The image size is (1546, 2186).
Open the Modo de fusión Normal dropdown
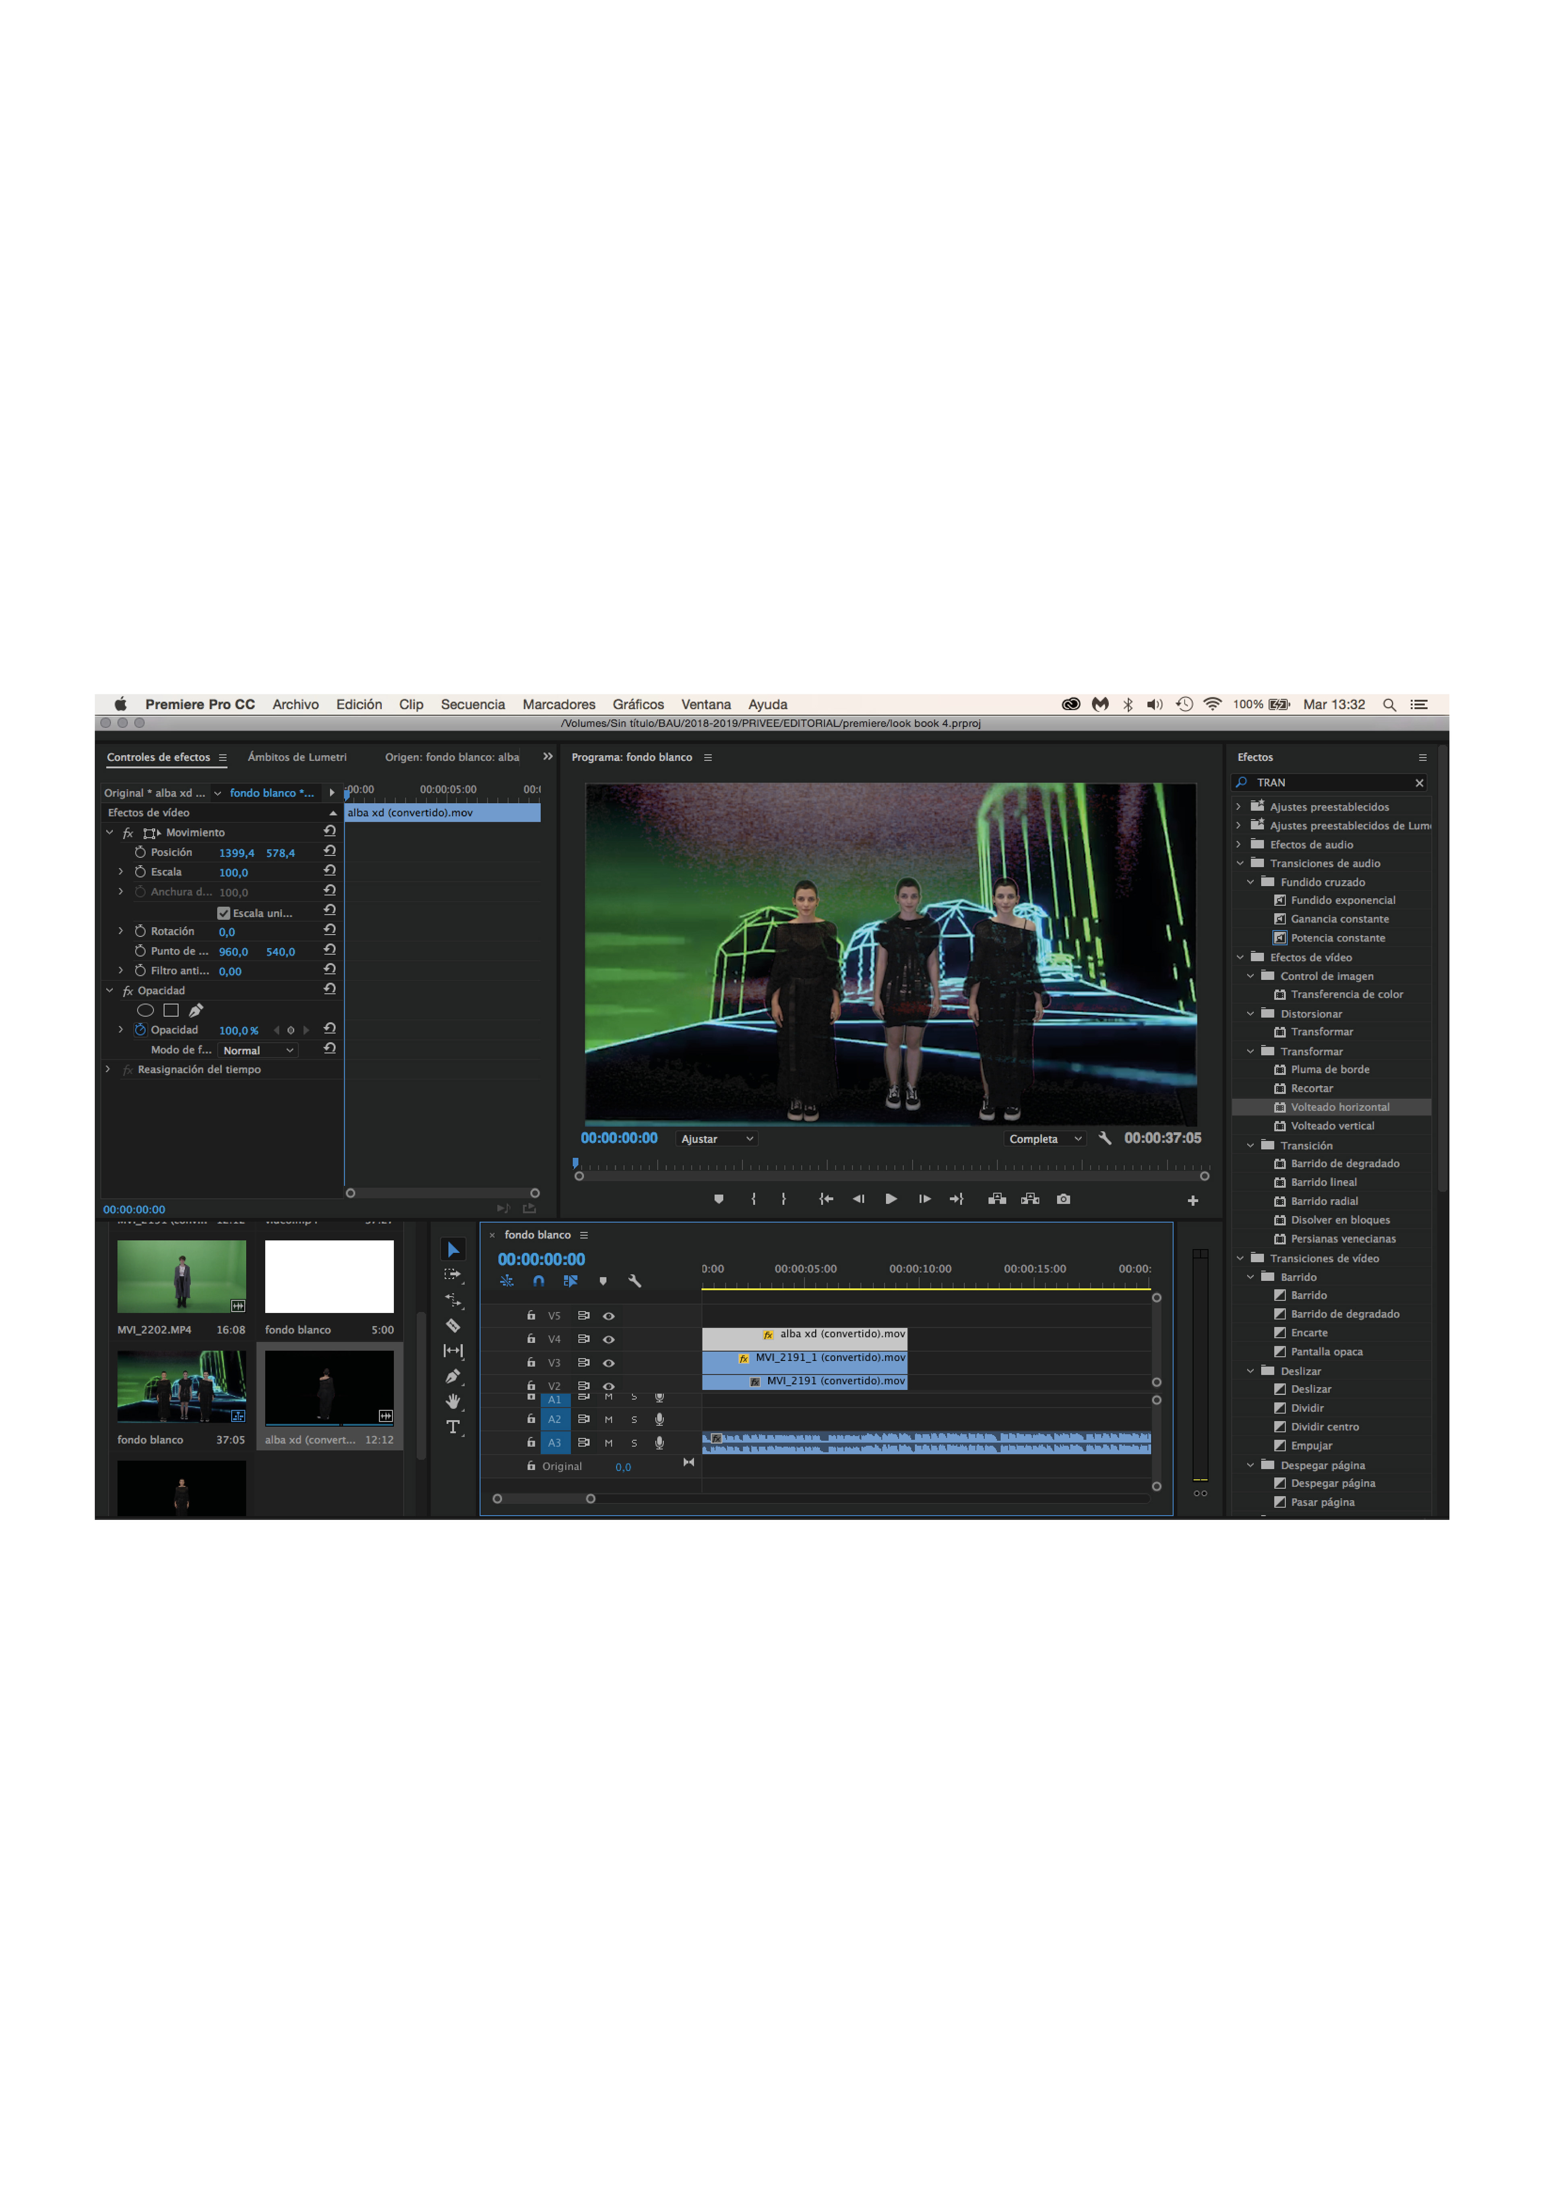tap(258, 1050)
